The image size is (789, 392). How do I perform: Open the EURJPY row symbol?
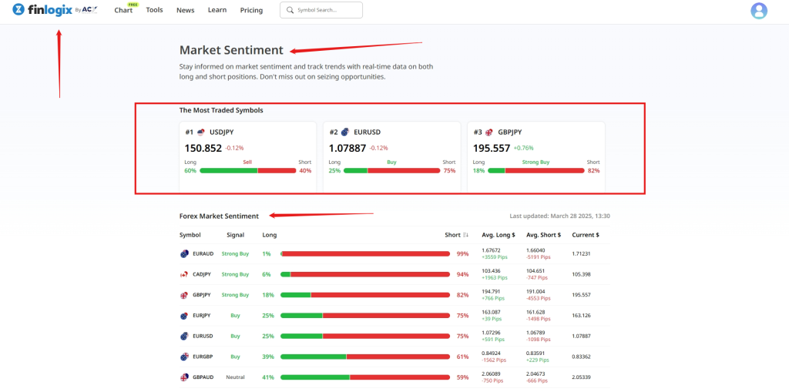click(201, 316)
